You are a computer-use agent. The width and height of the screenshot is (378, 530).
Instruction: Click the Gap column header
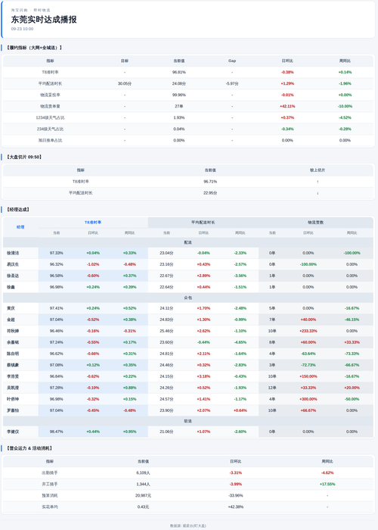tap(232, 61)
